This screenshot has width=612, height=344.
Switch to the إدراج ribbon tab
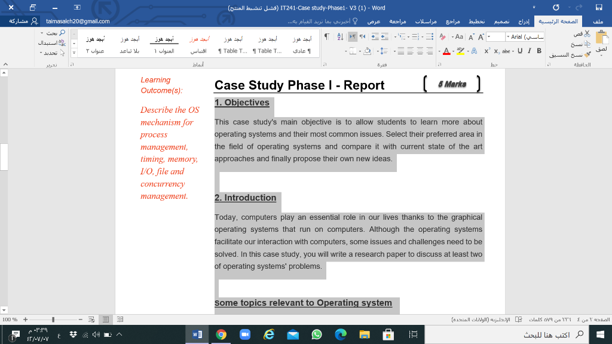[524, 21]
